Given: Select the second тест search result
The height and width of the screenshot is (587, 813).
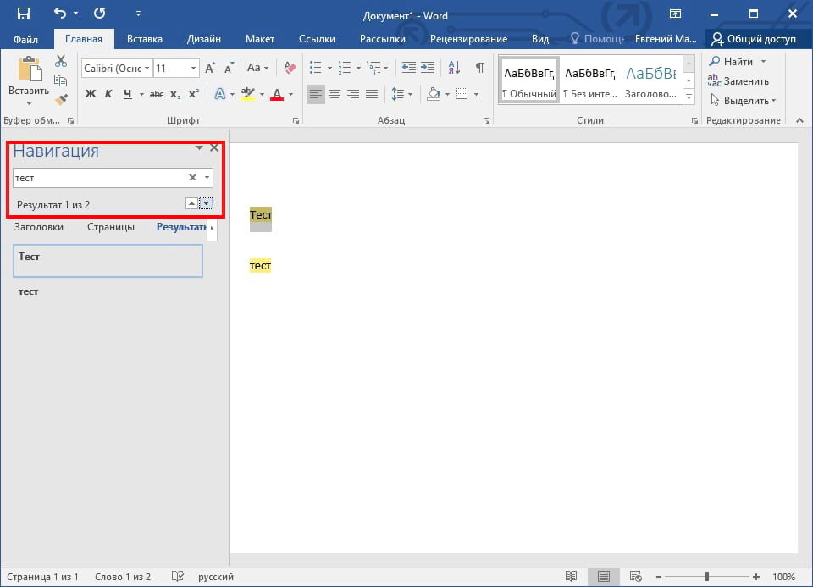Looking at the screenshot, I should pyautogui.click(x=108, y=291).
